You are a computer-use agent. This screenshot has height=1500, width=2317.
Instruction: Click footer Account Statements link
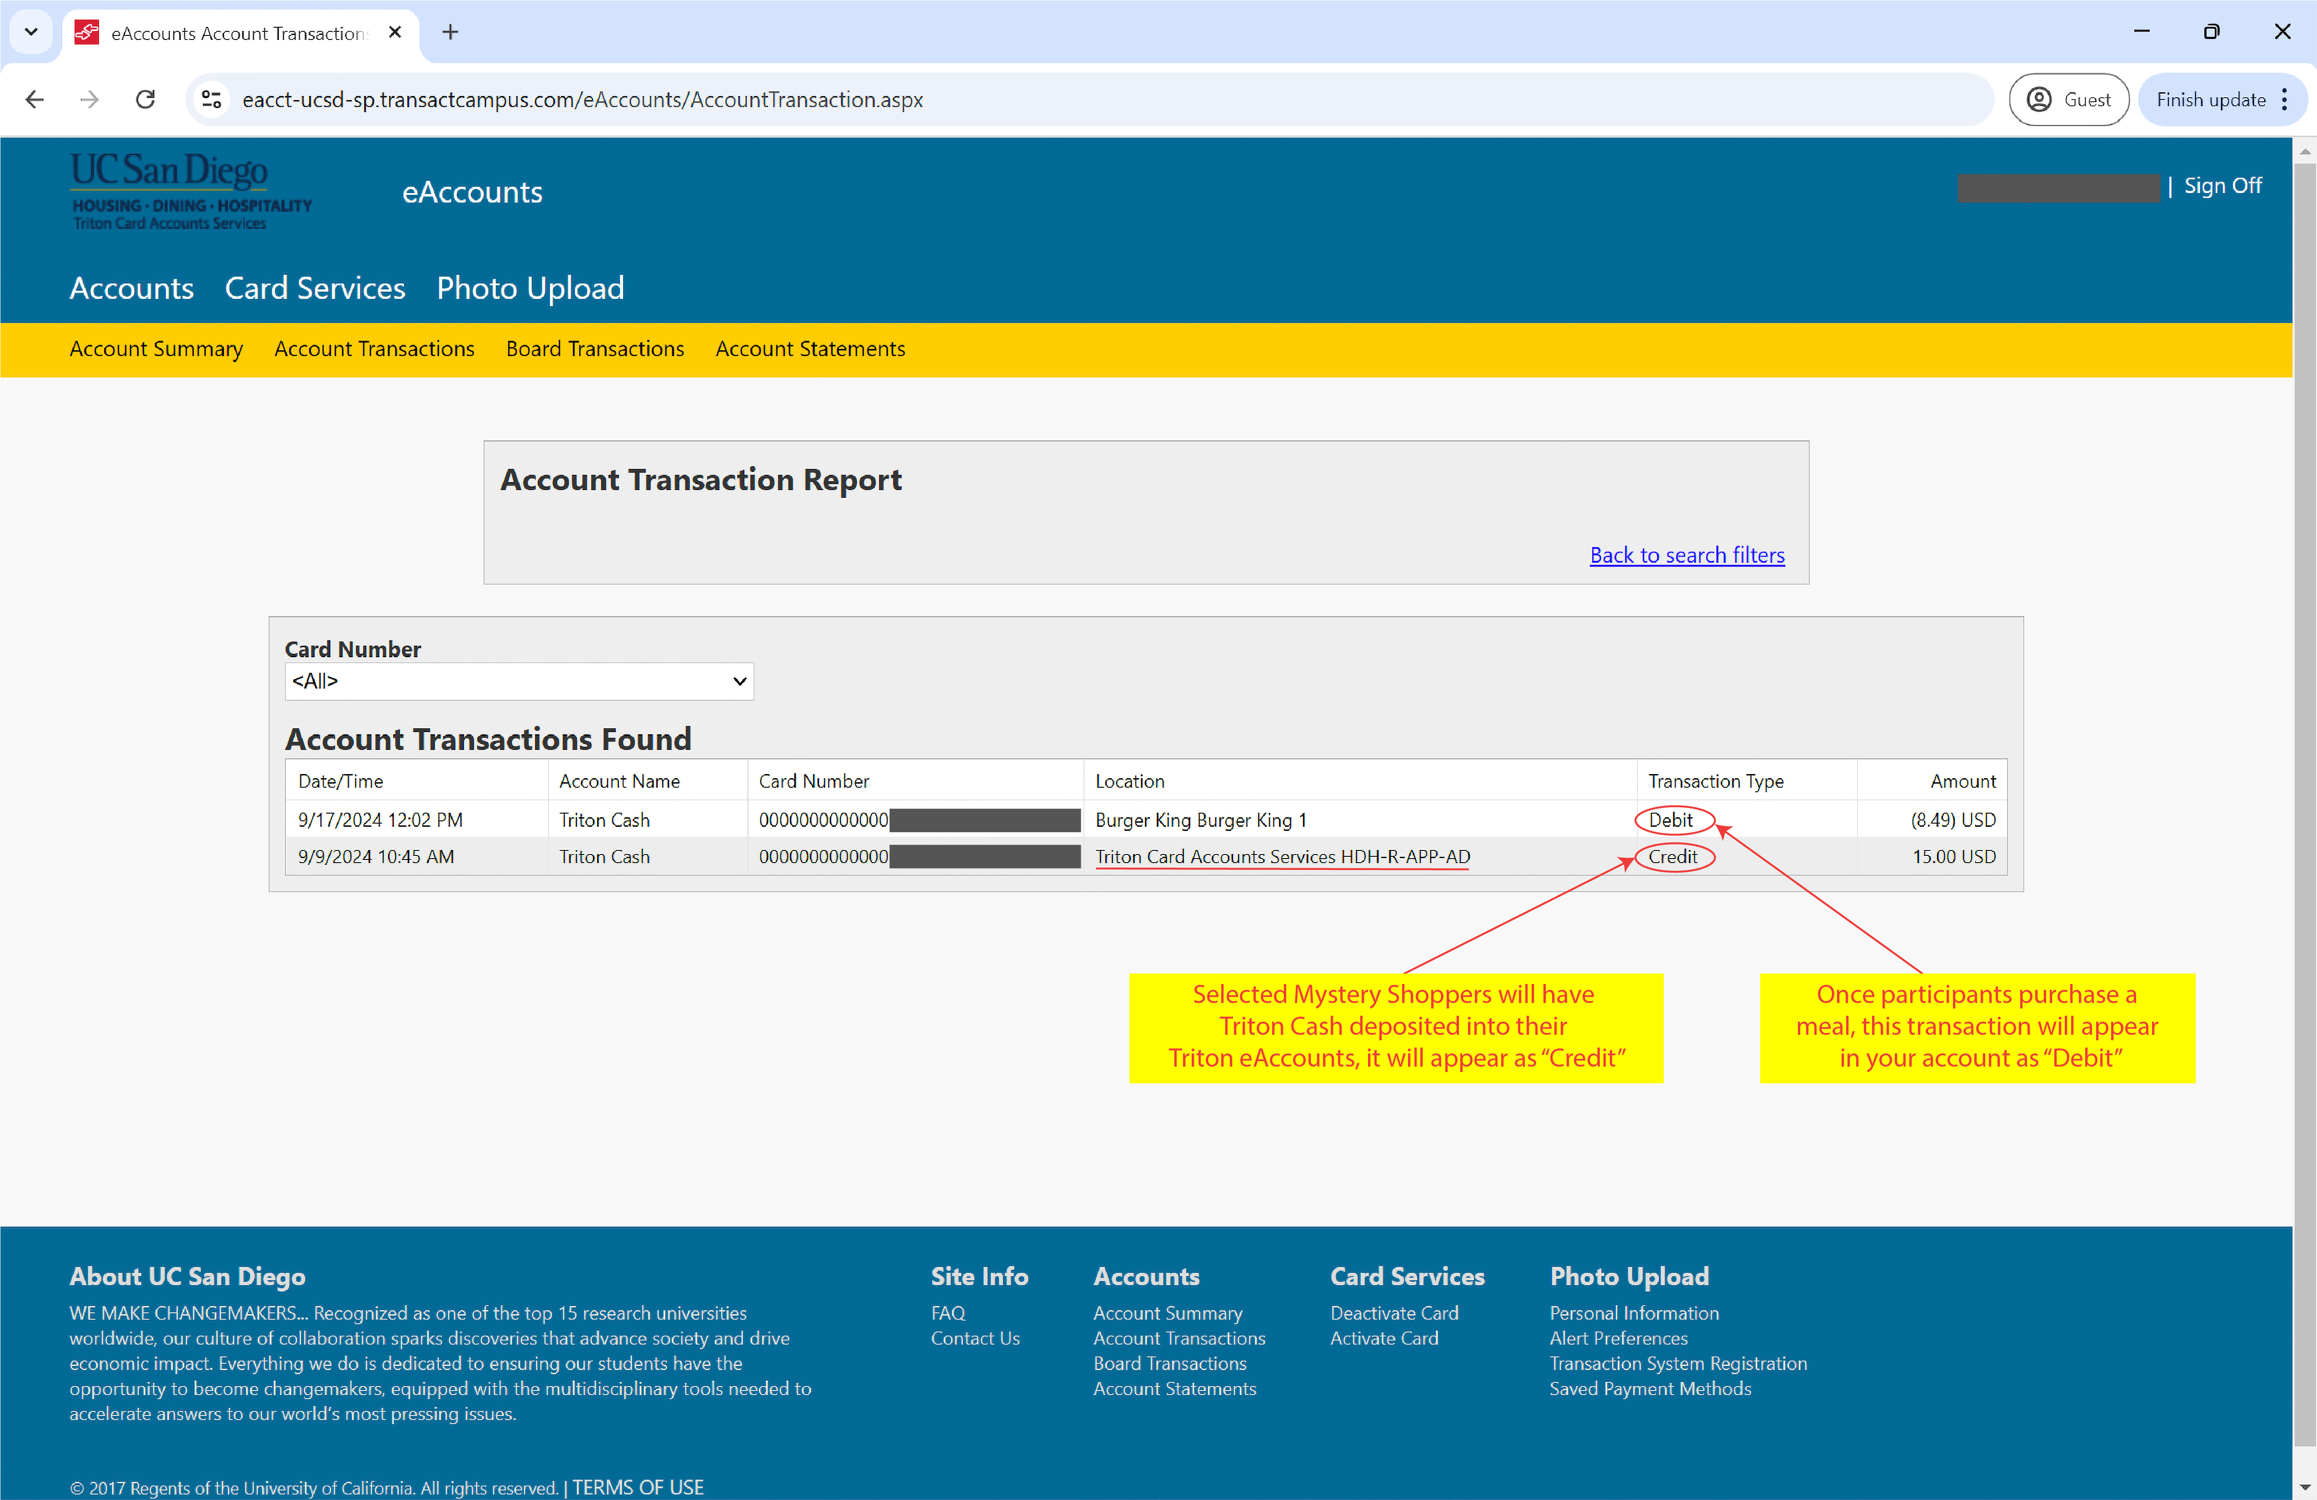point(1174,1388)
